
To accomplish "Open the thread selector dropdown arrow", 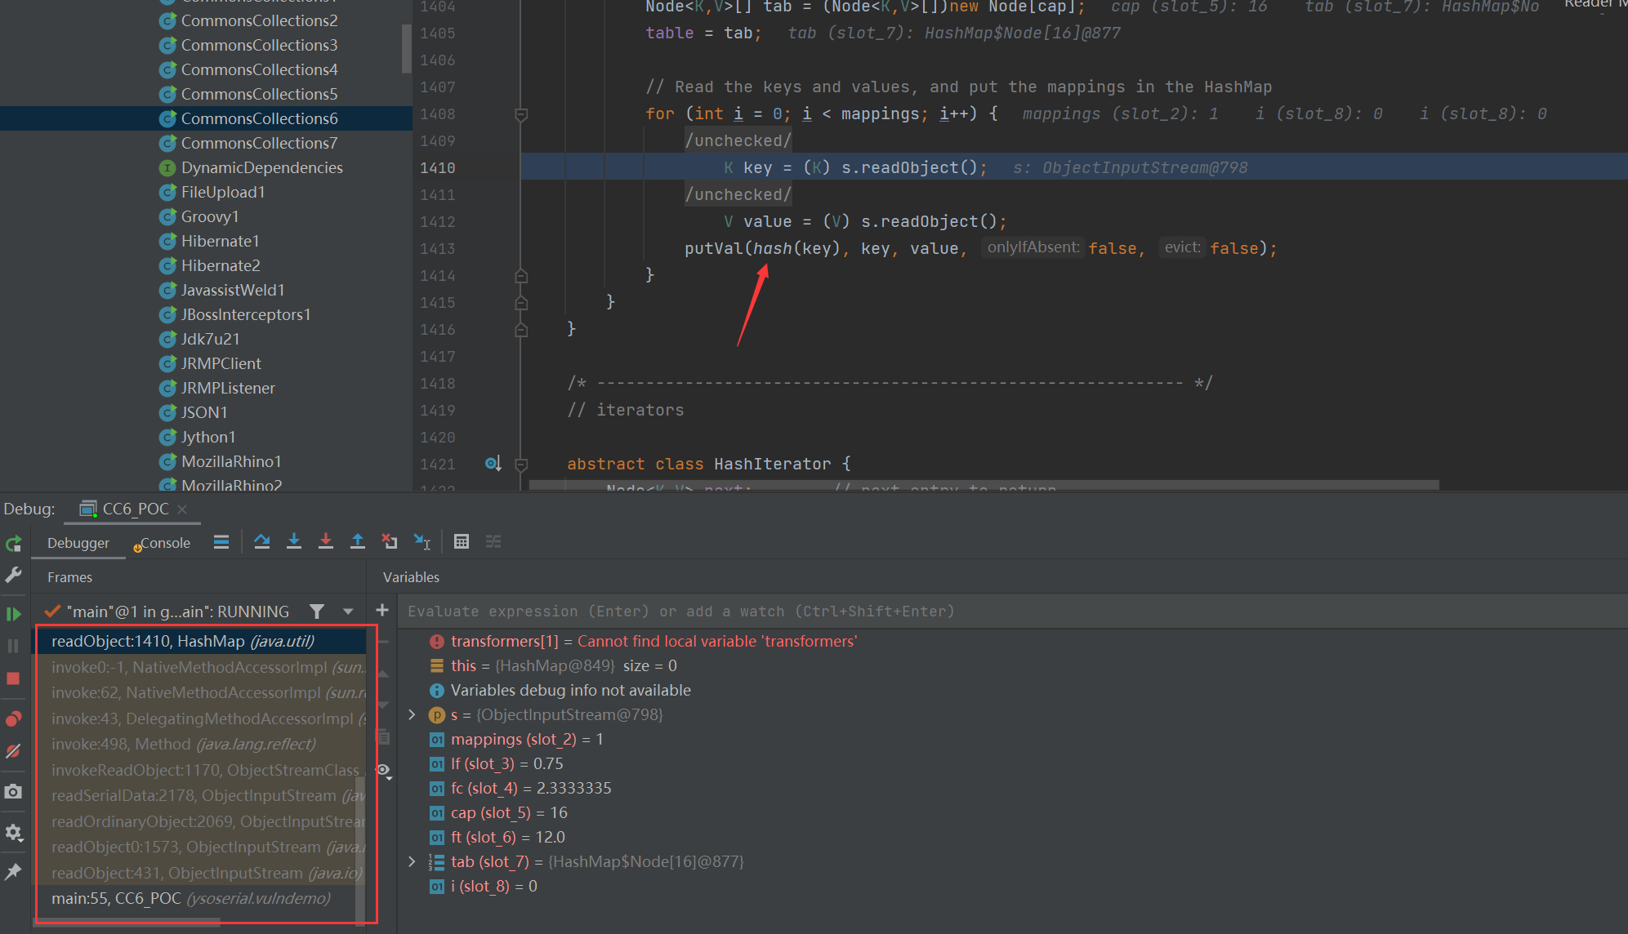I will [349, 612].
